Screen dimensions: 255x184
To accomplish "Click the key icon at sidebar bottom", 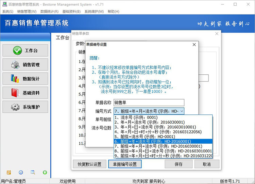I will click(8, 172).
